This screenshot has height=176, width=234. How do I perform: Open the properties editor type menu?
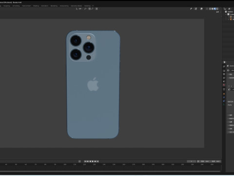point(225,62)
